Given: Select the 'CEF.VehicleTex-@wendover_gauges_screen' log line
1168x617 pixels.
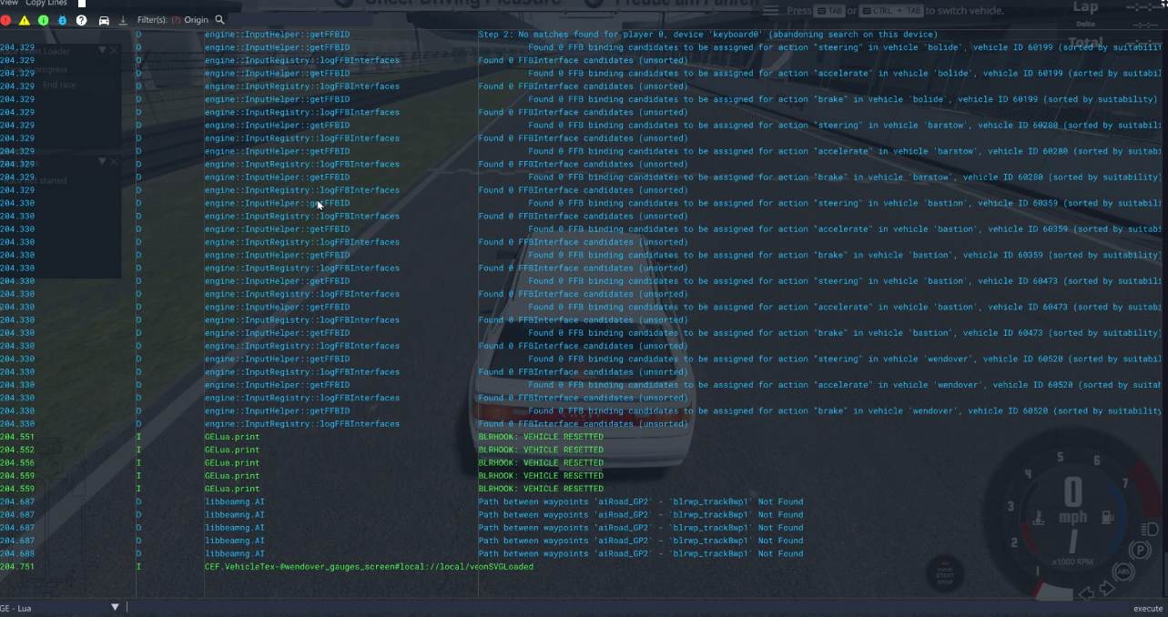Looking at the screenshot, I should 370,566.
